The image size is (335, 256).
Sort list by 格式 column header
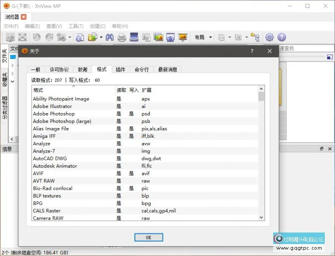(x=38, y=90)
